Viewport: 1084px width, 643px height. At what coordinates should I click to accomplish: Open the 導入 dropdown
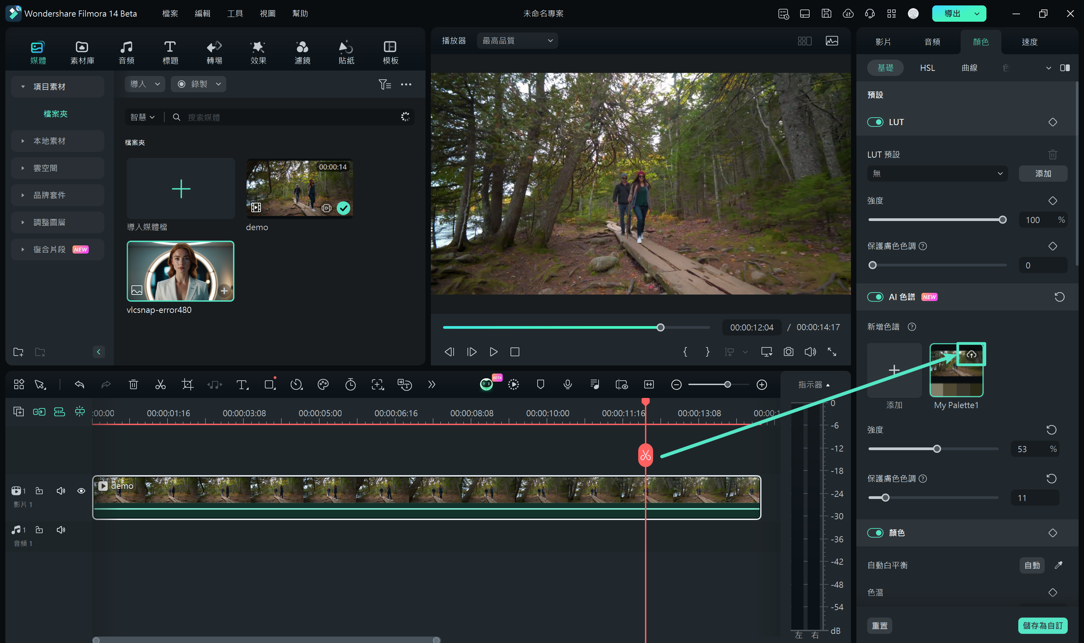coord(145,84)
